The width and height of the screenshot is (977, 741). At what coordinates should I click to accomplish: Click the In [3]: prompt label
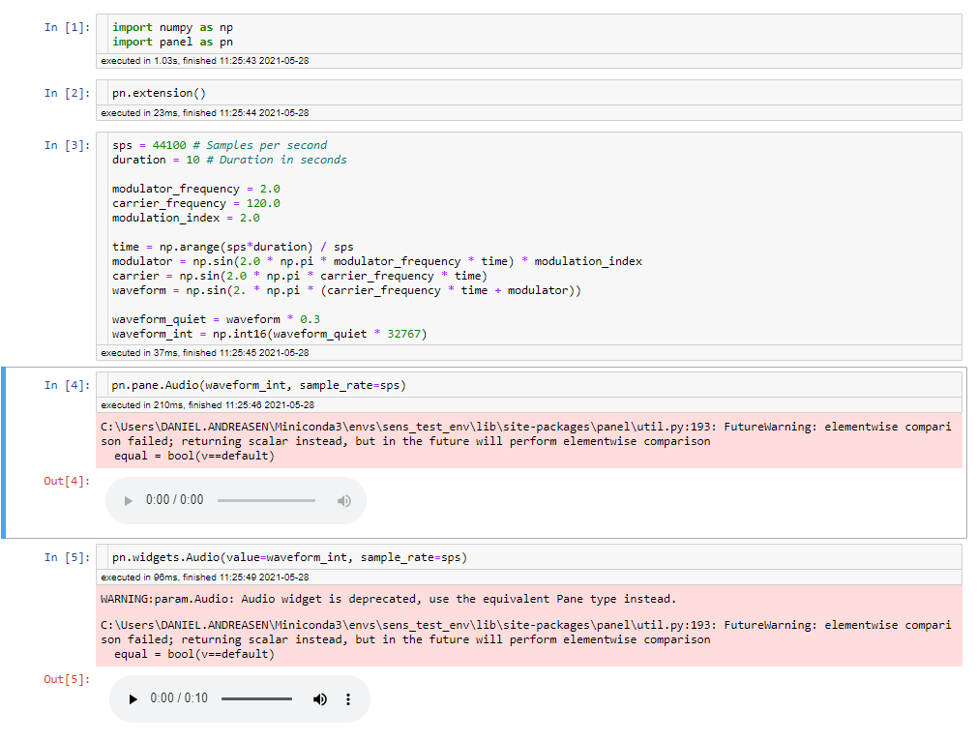[x=68, y=145]
